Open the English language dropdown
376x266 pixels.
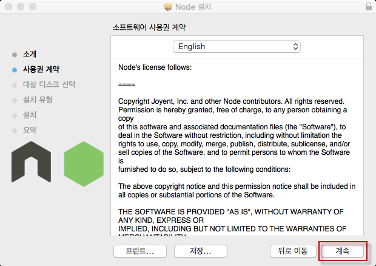coord(236,46)
